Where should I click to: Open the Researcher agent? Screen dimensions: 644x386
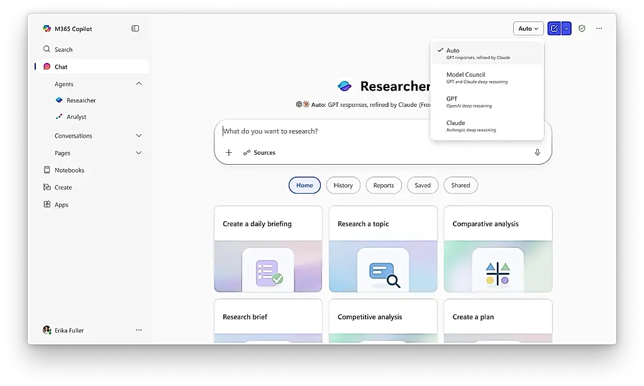click(75, 100)
